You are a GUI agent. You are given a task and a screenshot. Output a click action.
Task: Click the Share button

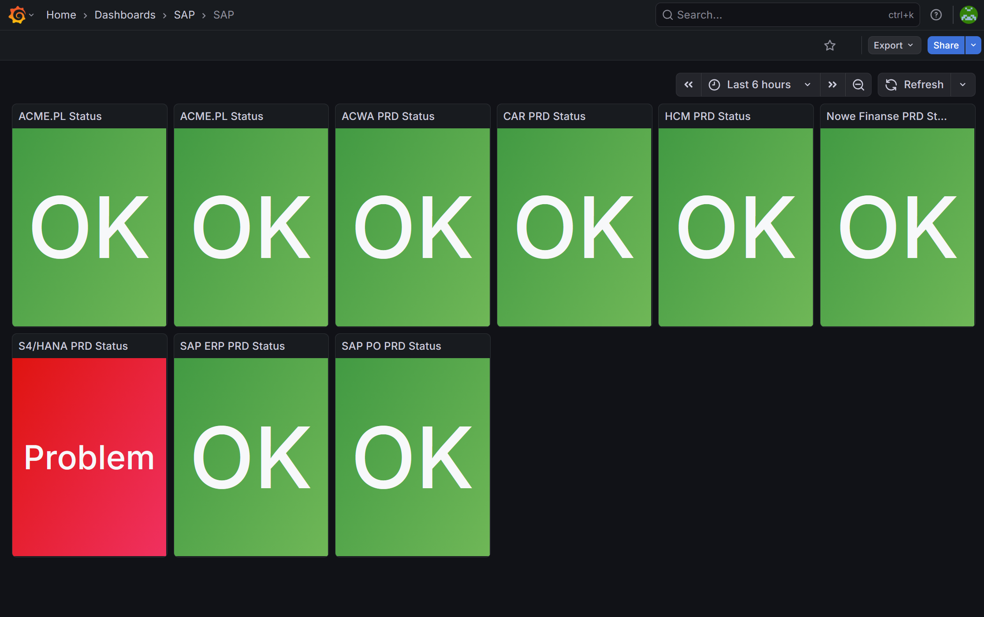946,45
